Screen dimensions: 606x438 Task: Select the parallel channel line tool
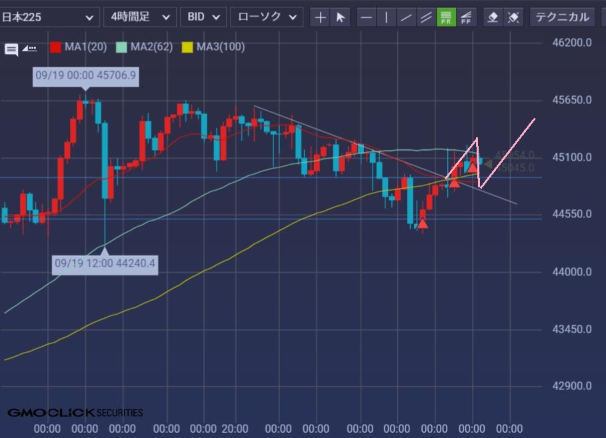point(425,17)
